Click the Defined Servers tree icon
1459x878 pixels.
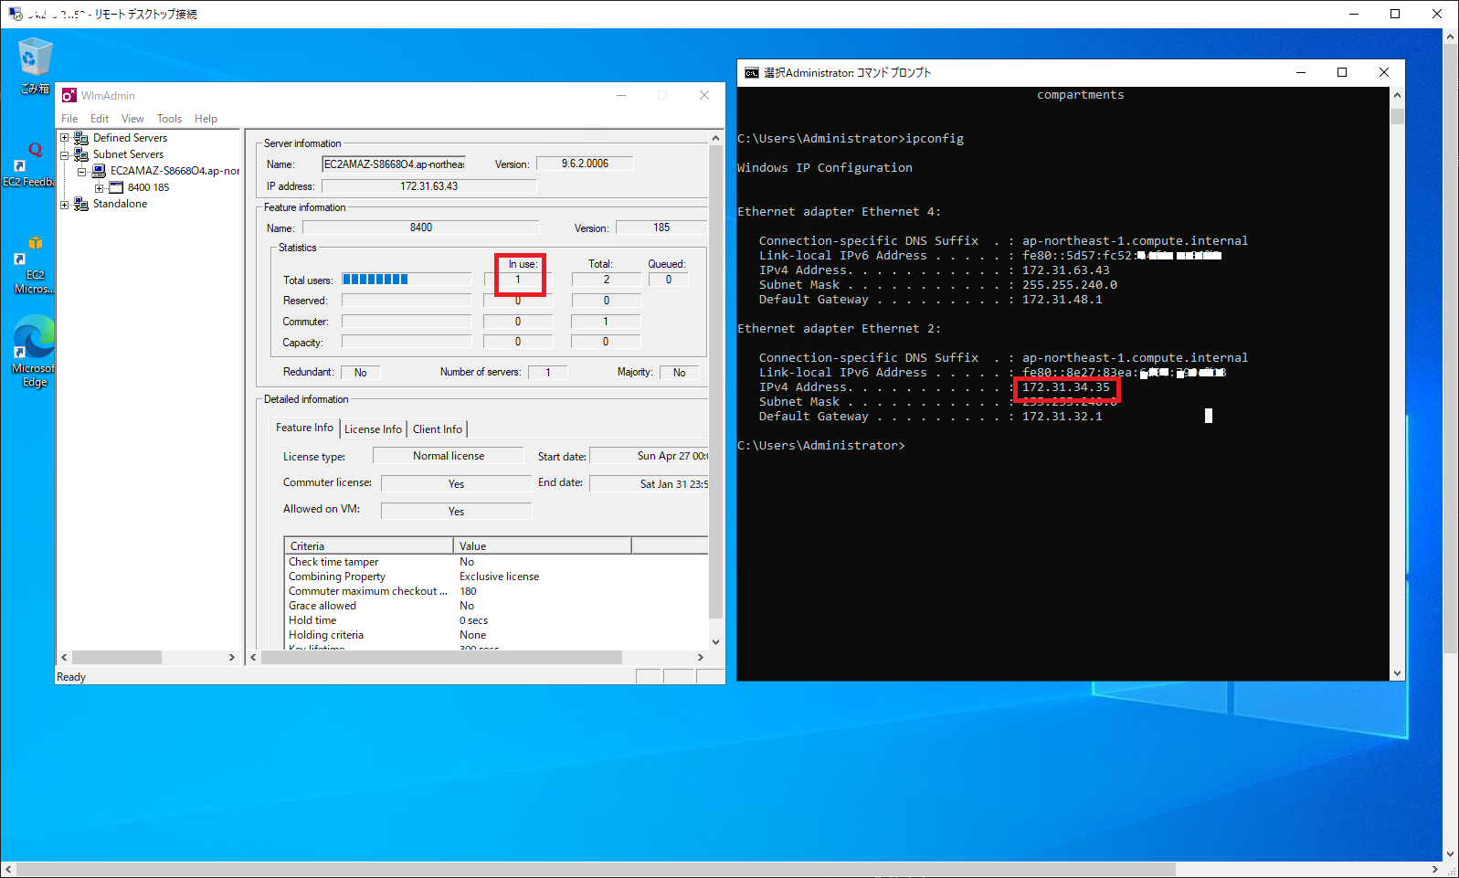click(x=81, y=138)
